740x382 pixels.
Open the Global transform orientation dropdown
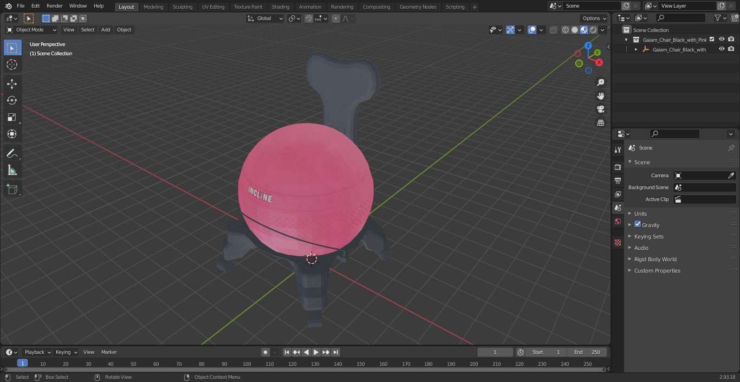click(265, 18)
